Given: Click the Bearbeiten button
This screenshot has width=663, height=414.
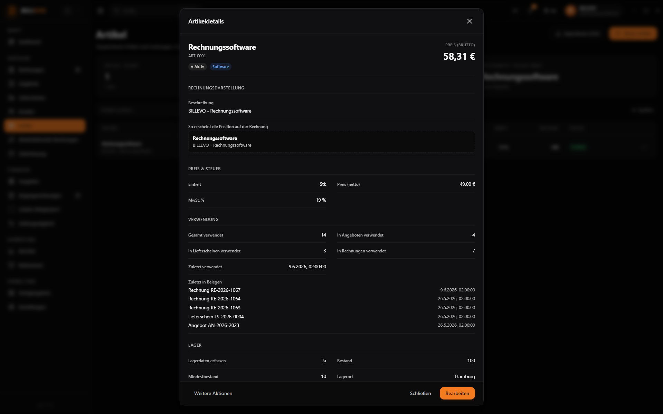Looking at the screenshot, I should (x=457, y=393).
